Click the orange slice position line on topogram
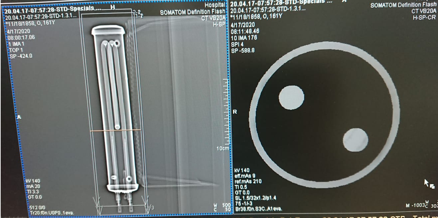 point(116,130)
